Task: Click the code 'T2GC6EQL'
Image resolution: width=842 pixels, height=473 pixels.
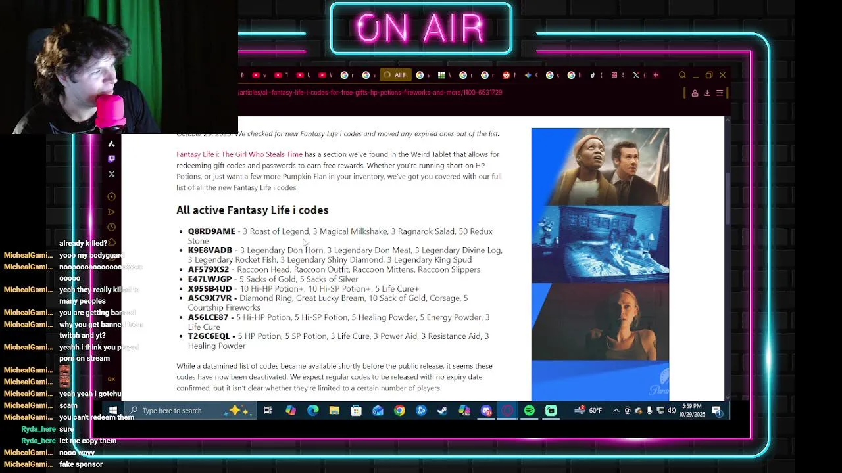Action: [209, 336]
